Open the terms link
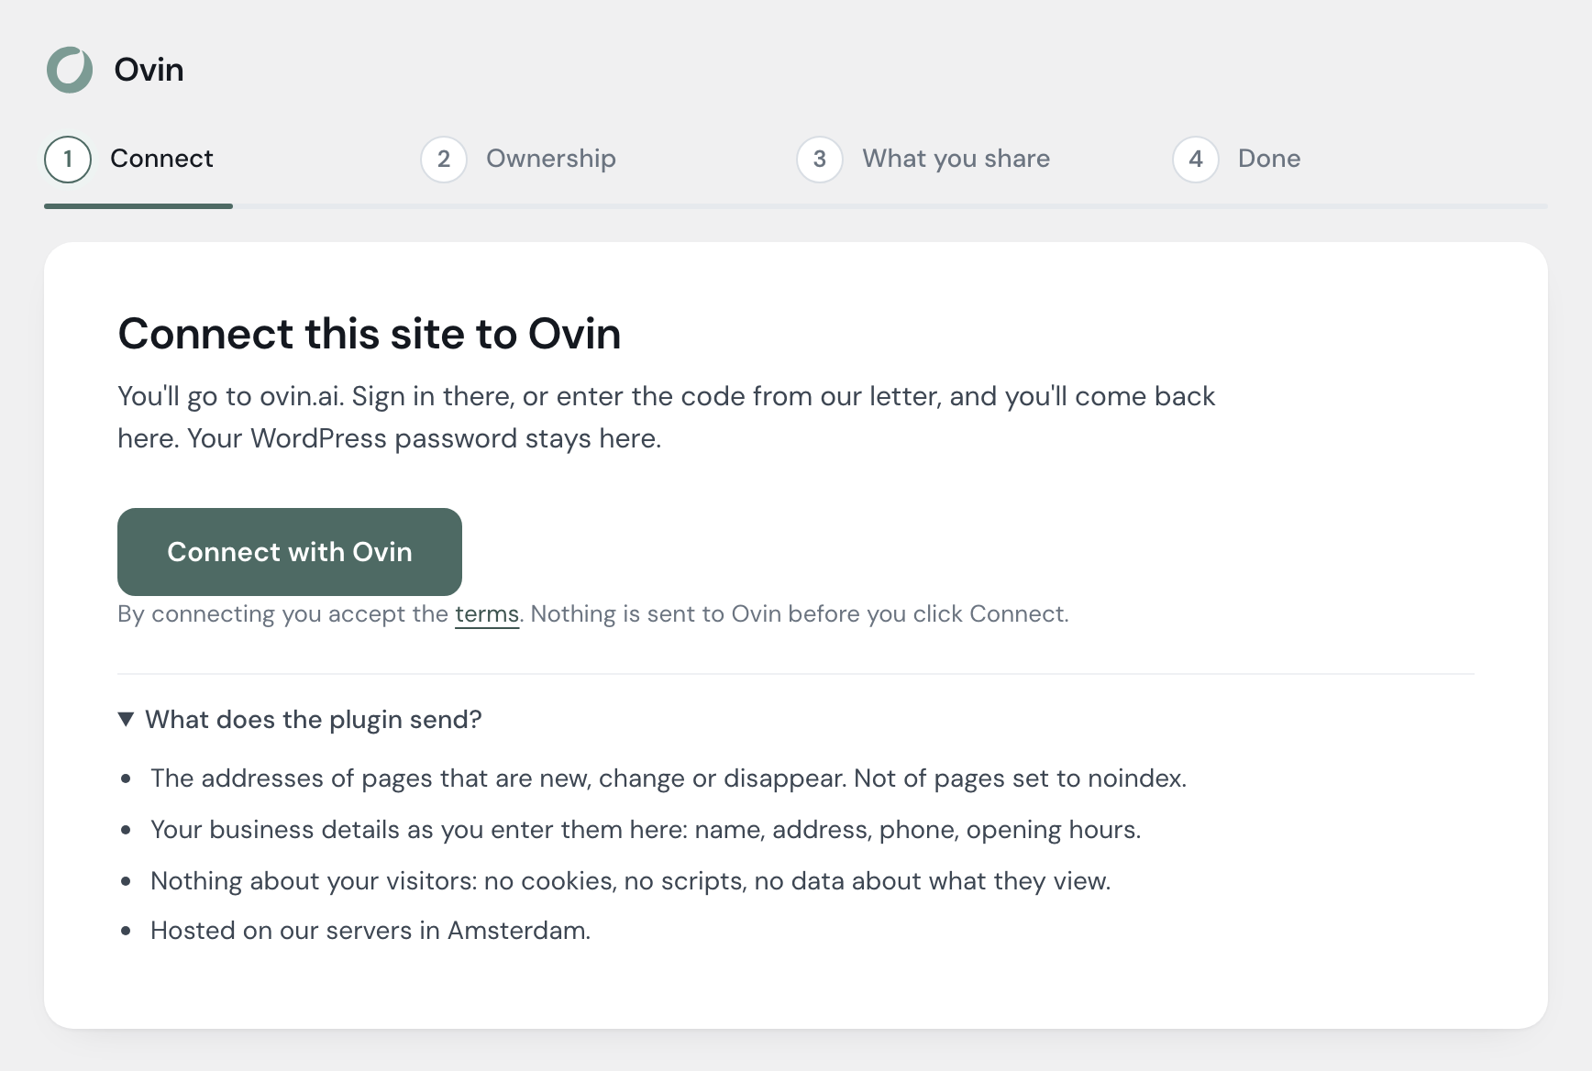 (487, 614)
